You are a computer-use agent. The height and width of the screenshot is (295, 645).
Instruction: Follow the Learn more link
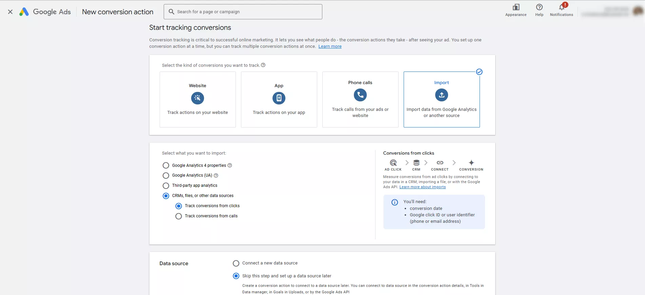[330, 46]
